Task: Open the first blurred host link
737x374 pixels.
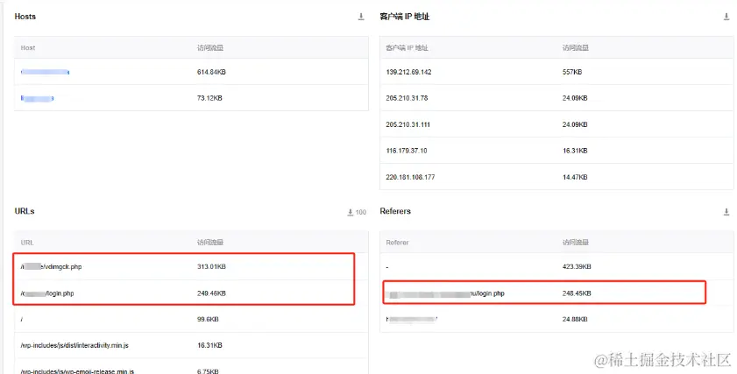Action: pyautogui.click(x=45, y=73)
